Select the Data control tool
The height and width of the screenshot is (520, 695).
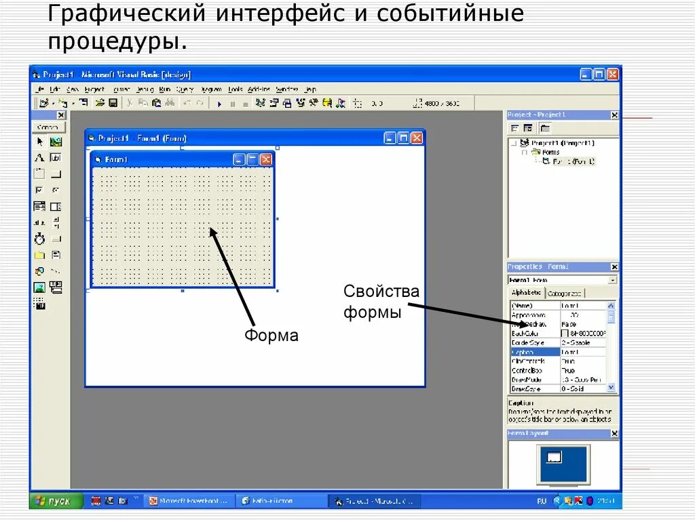(56, 287)
